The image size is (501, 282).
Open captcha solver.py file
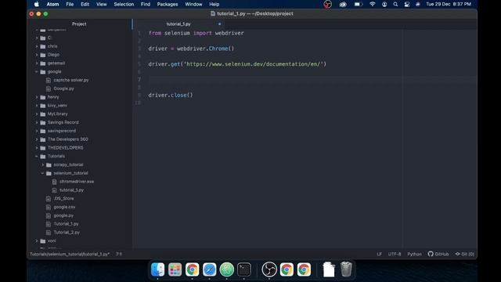[71, 80]
